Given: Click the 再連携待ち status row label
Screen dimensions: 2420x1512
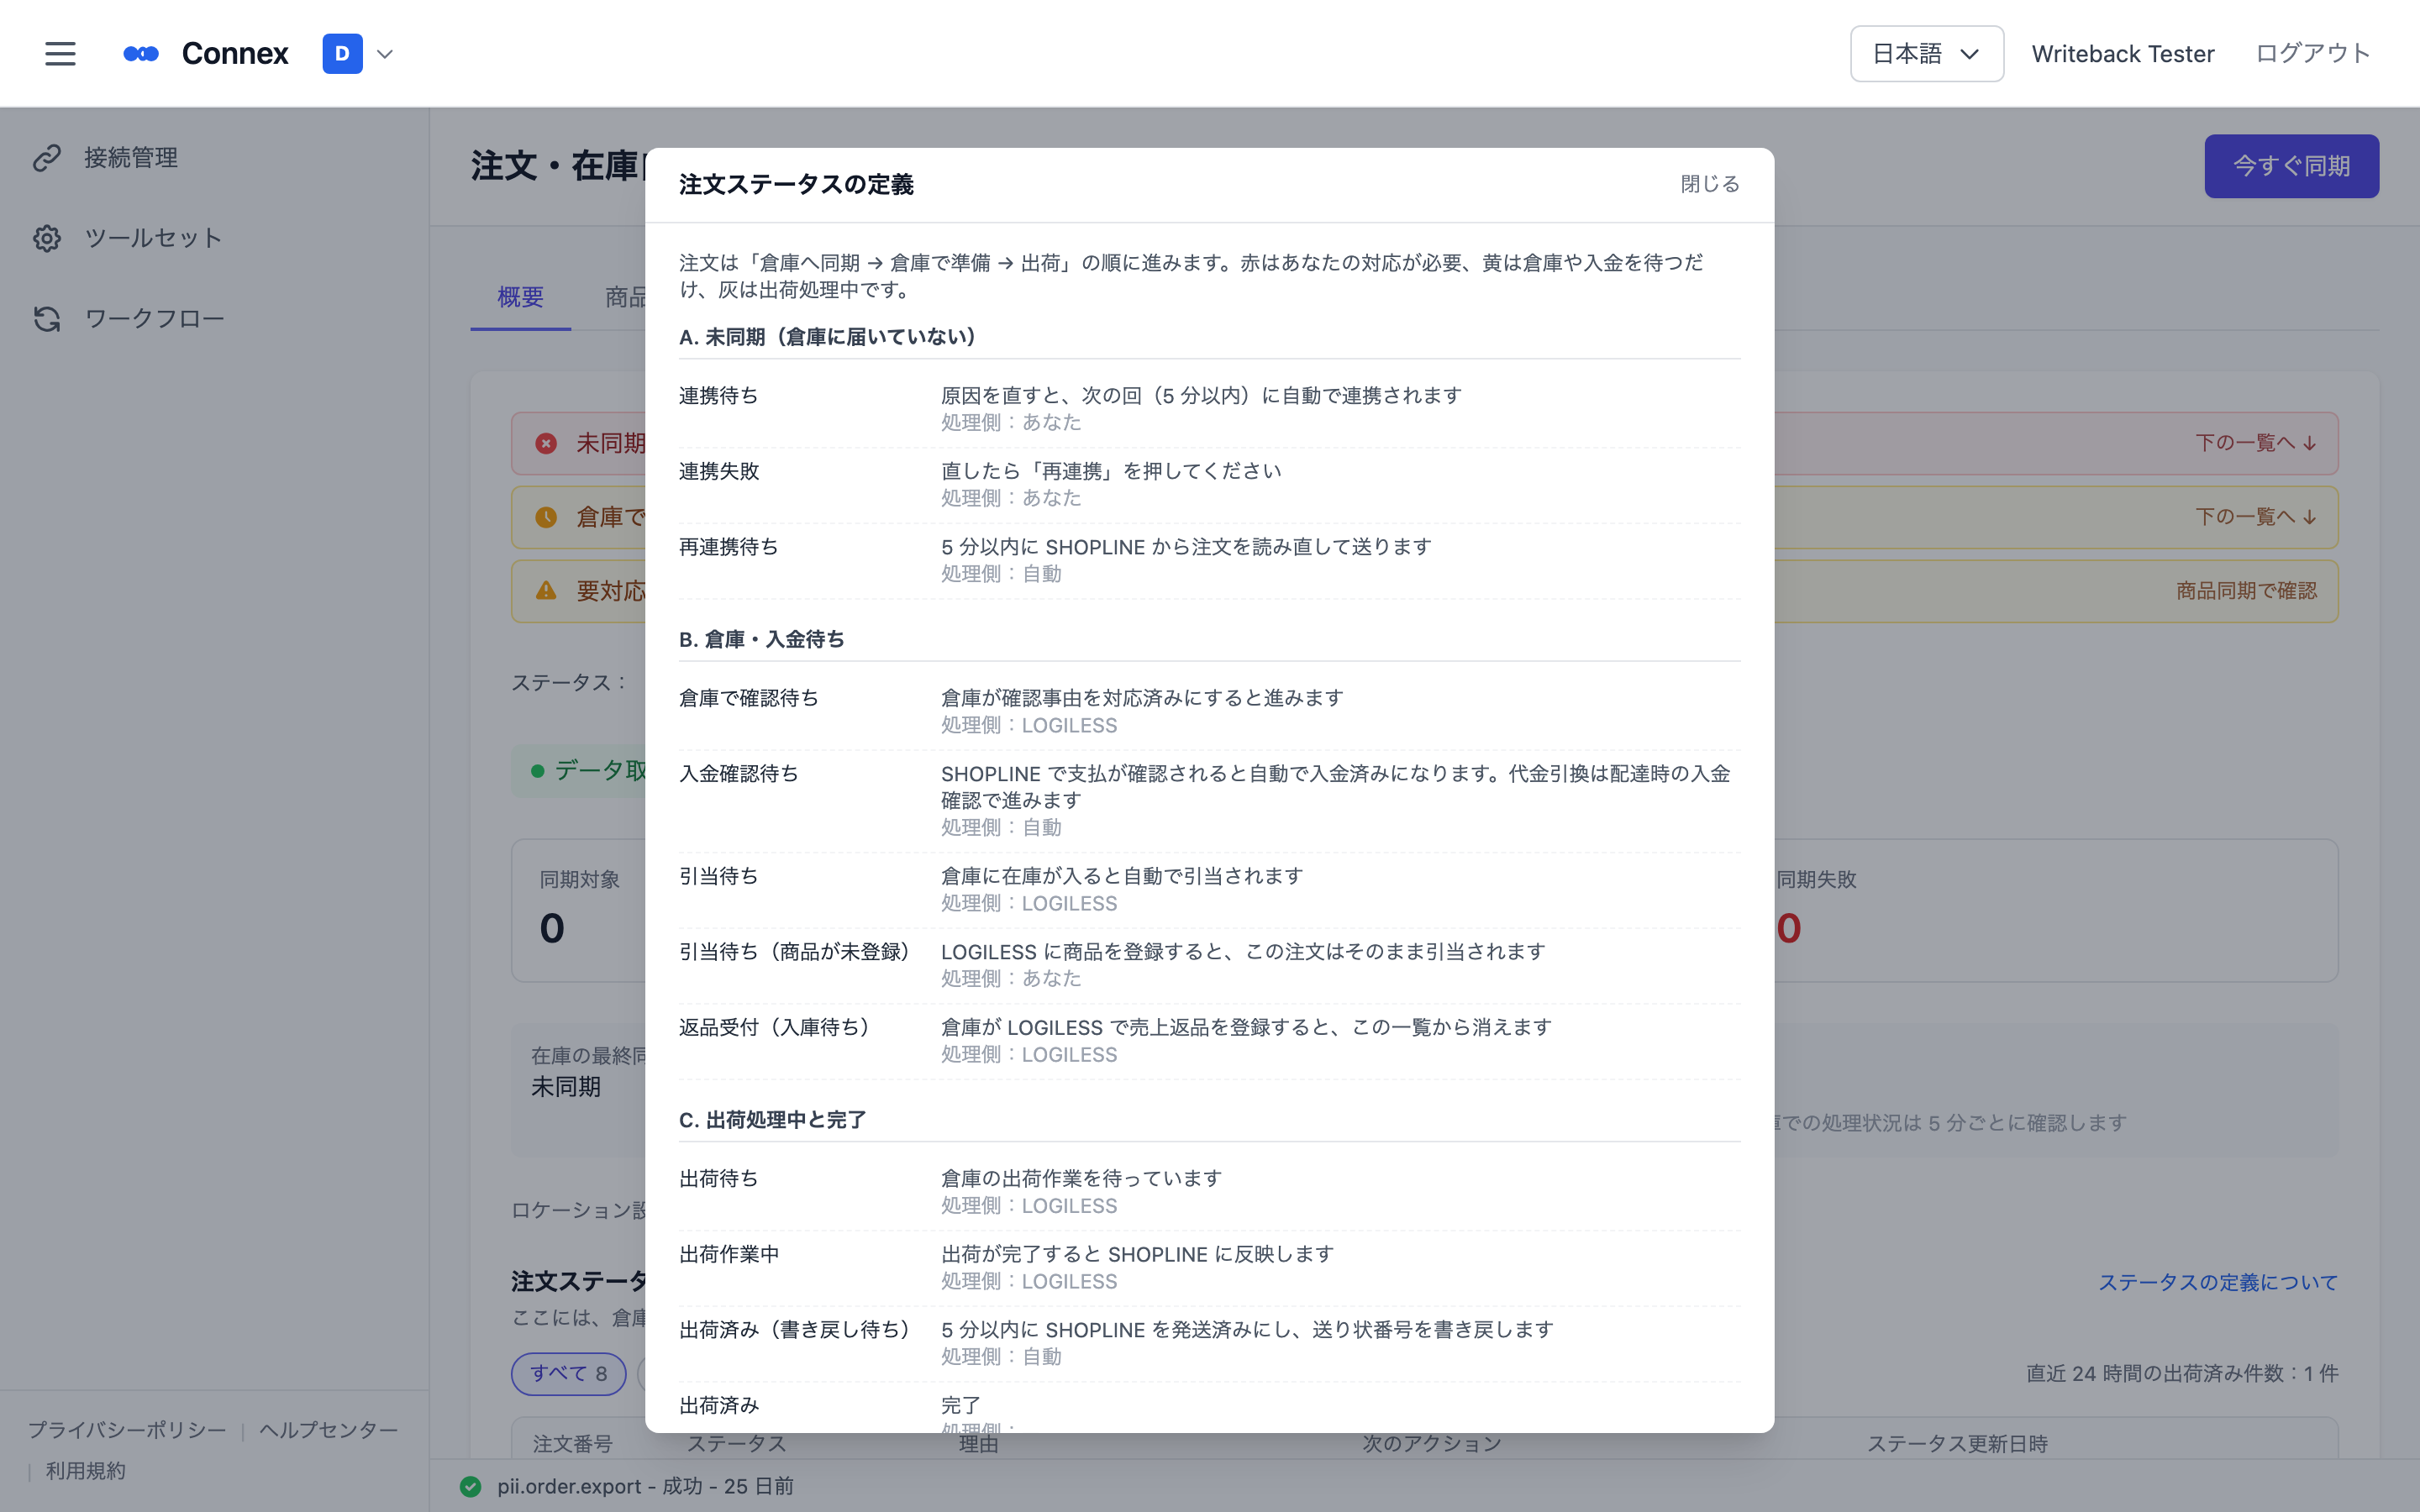Looking at the screenshot, I should pos(728,547).
